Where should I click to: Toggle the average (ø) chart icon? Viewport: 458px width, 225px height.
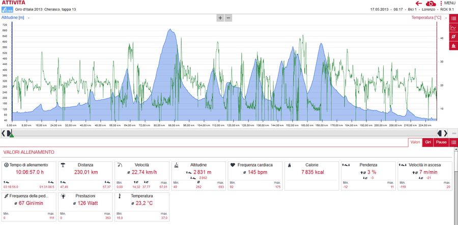click(453, 37)
